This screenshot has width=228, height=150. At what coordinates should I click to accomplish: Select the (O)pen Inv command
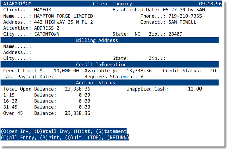[x=13, y=131]
